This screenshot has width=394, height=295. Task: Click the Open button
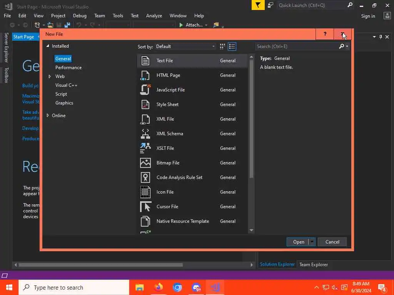[x=298, y=242]
